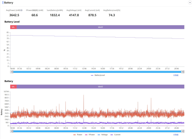Click right range handle under lower Battery chart

coord(183,131)
